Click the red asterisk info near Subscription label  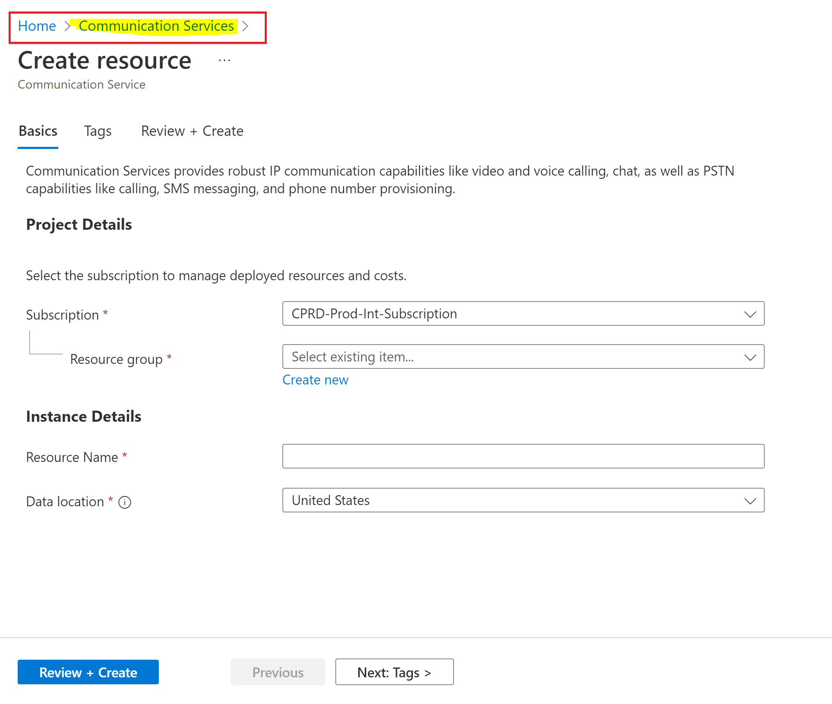[106, 313]
